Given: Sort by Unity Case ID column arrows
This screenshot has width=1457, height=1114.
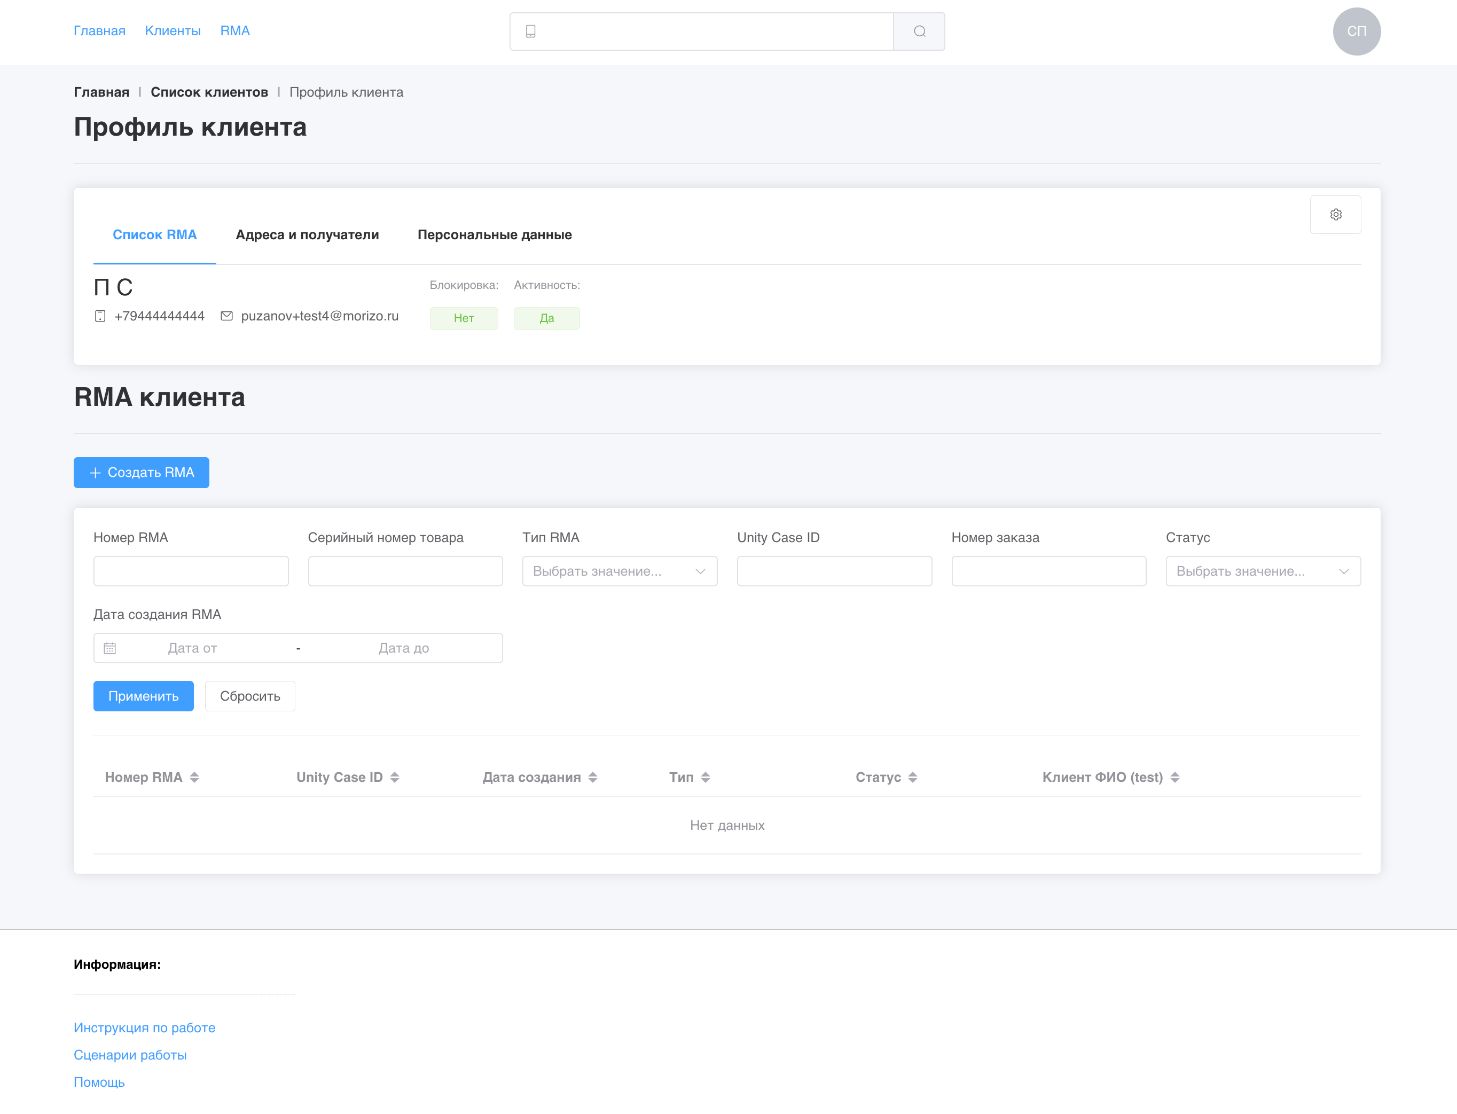Looking at the screenshot, I should coord(395,777).
